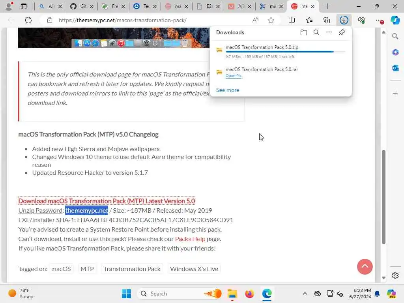
Task: Open clock showing 8:22 PM
Action: pyautogui.click(x=360, y=294)
